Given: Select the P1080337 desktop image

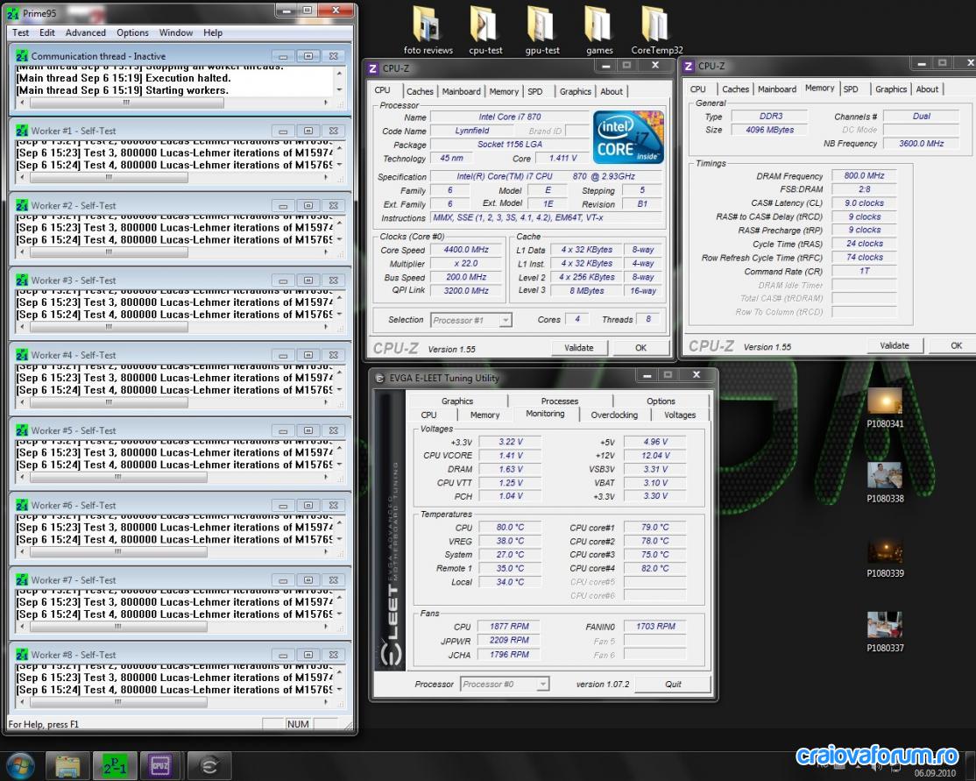Looking at the screenshot, I should pyautogui.click(x=885, y=633).
